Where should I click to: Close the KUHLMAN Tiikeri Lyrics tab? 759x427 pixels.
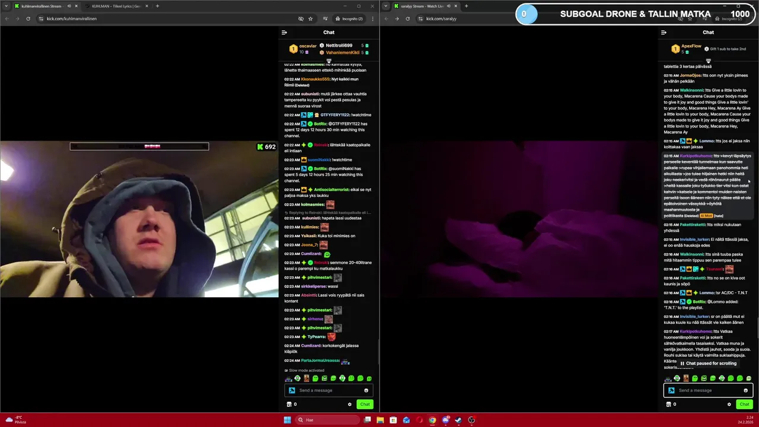pyautogui.click(x=147, y=6)
